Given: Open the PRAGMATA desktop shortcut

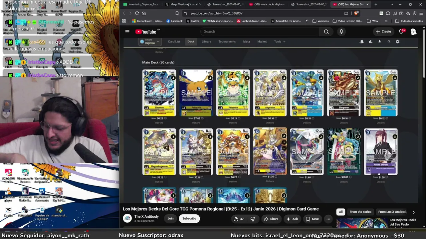Looking at the screenshot, I should [x=25, y=212].
